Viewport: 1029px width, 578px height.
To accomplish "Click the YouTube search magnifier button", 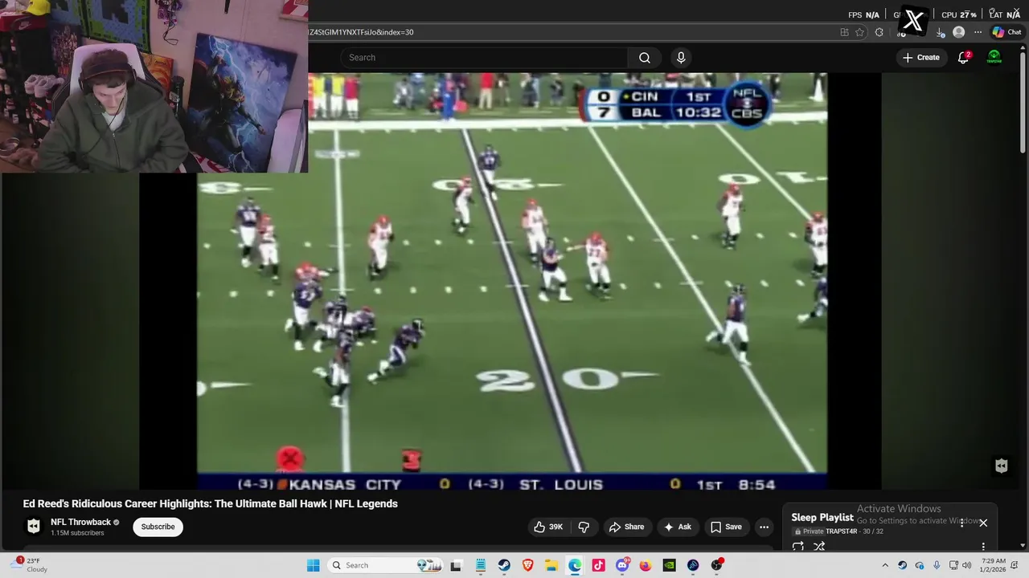I will (x=645, y=58).
